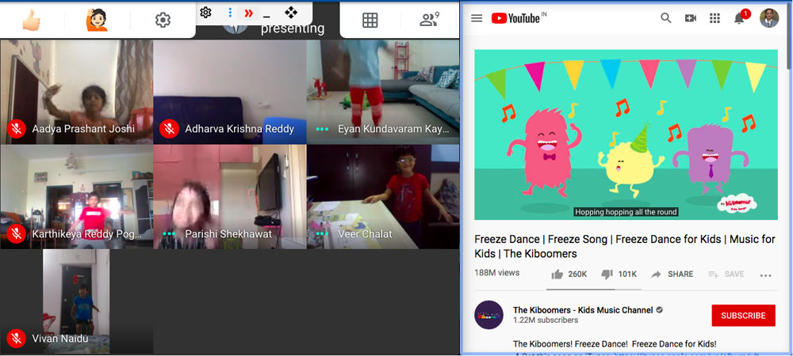This screenshot has width=793, height=356.
Task: Open floating toolbar three-dot options
Action: [230, 13]
